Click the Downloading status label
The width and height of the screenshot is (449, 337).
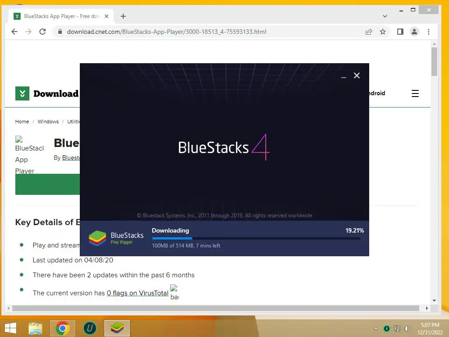(171, 230)
